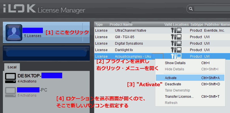Viewport: 230px width, 113px height.
Task: Click valid locations icon for Darklight IIx
Action: (x=176, y=50)
